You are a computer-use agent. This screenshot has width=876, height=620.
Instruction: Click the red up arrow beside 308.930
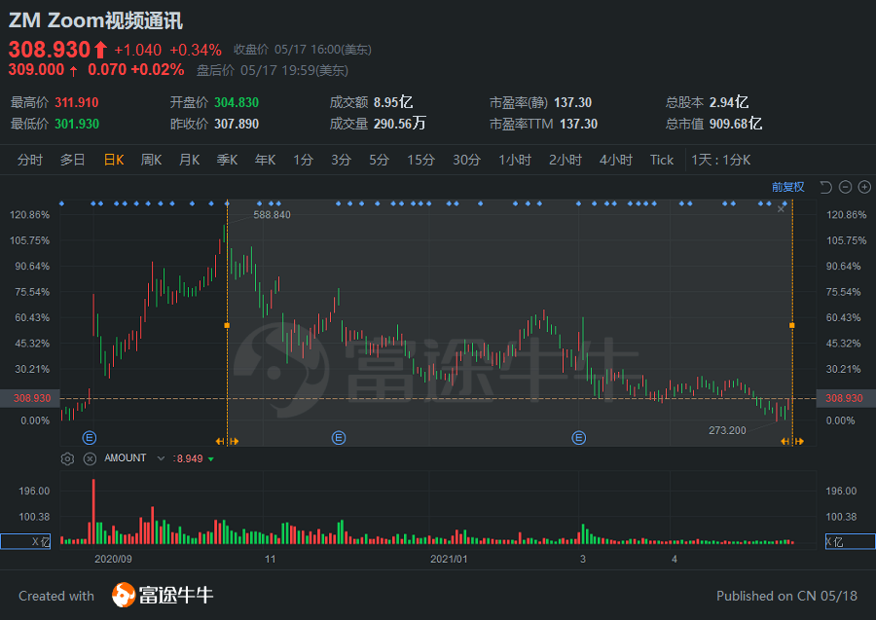point(100,50)
